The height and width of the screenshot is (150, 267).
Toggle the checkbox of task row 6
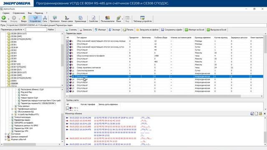pos(68,55)
